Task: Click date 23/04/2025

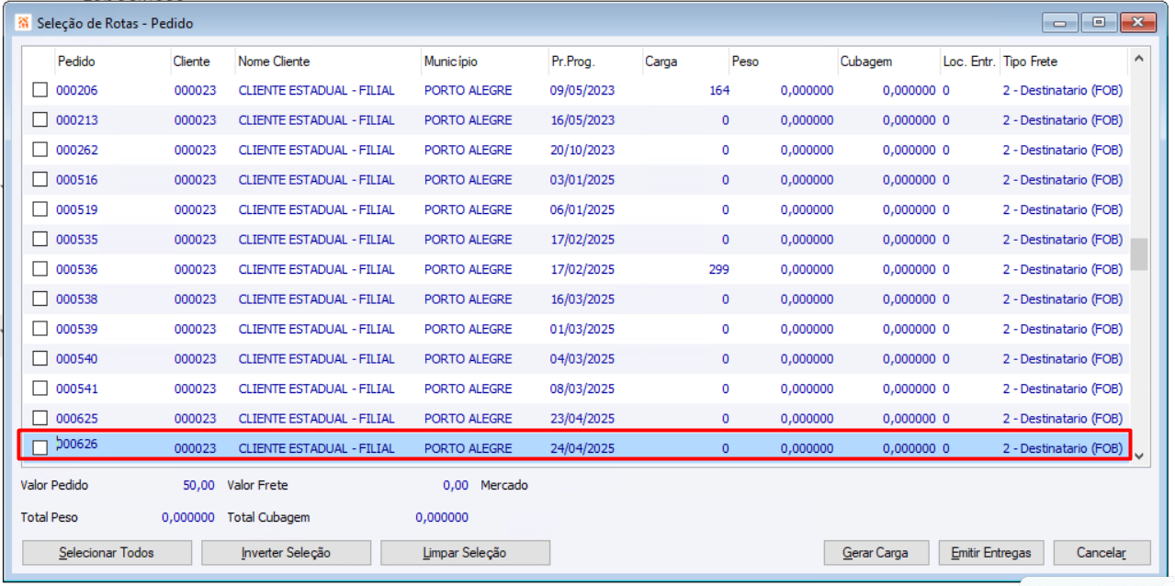Action: pos(582,419)
